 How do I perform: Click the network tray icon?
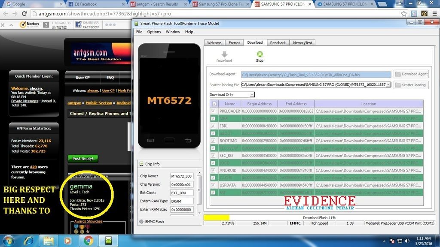(400, 241)
